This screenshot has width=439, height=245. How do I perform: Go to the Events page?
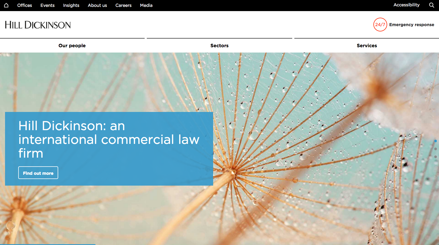[47, 5]
